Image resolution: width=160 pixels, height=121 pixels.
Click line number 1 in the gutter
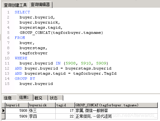click(x=8, y=12)
